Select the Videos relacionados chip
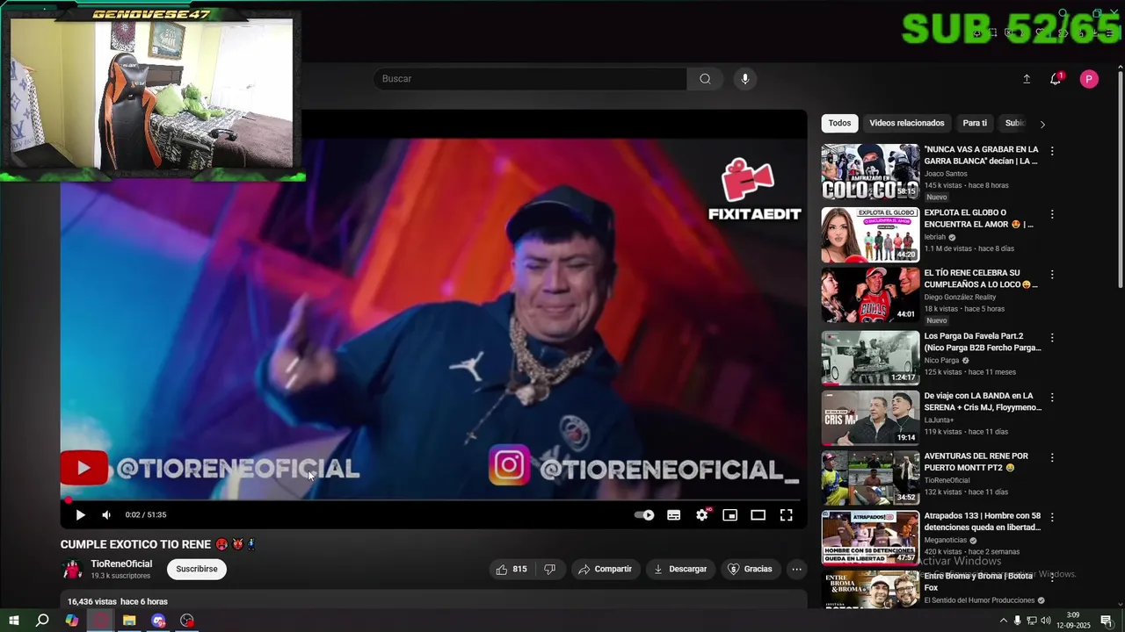Viewport: 1125px width, 632px height. point(906,124)
